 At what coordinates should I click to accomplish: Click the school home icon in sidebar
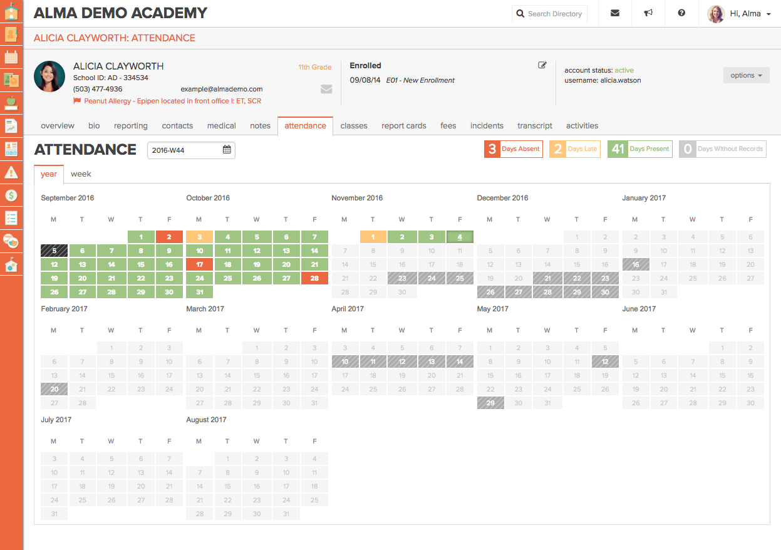point(11,11)
